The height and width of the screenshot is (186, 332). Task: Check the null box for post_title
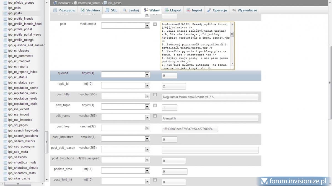[155, 95]
